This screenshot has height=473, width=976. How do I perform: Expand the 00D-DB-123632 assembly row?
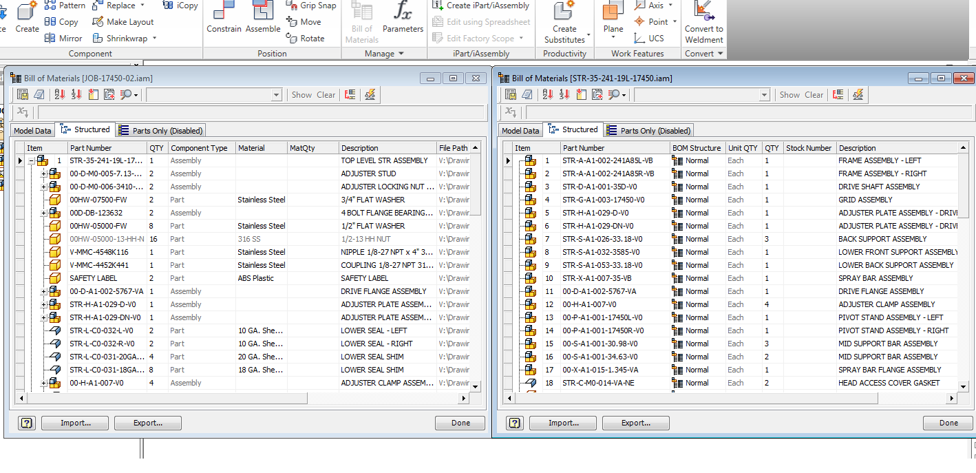(44, 213)
